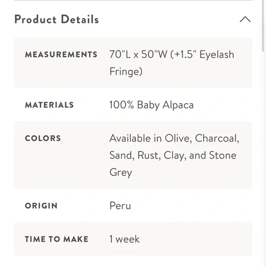Select the COLORS label
This screenshot has width=266, height=266.
click(x=43, y=138)
